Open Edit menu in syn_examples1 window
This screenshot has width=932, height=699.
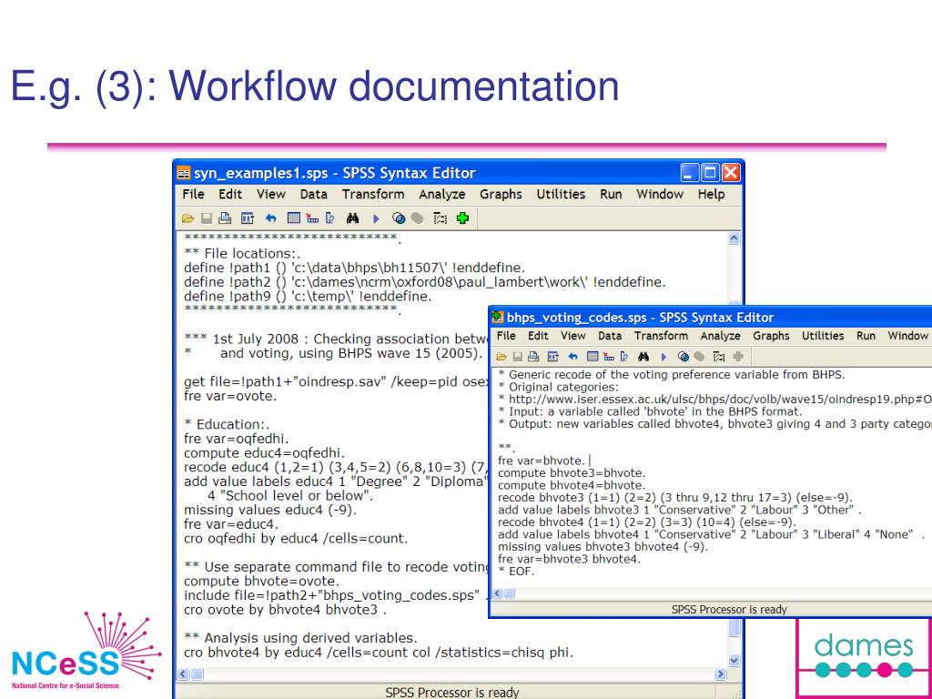click(230, 195)
